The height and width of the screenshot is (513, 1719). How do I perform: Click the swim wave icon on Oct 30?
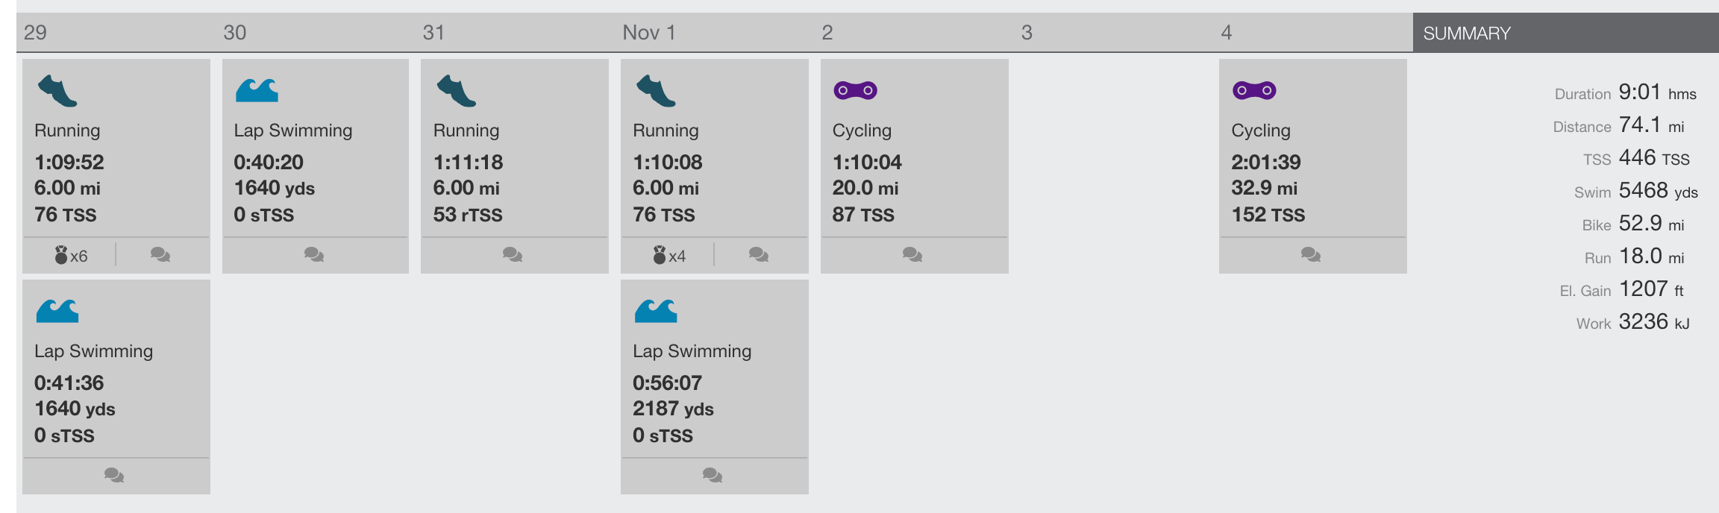point(257,90)
